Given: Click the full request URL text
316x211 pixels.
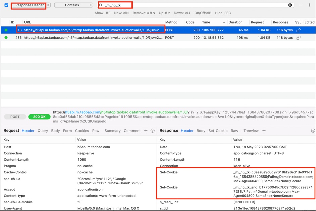Looking at the screenshot, I should click(x=183, y=117).
